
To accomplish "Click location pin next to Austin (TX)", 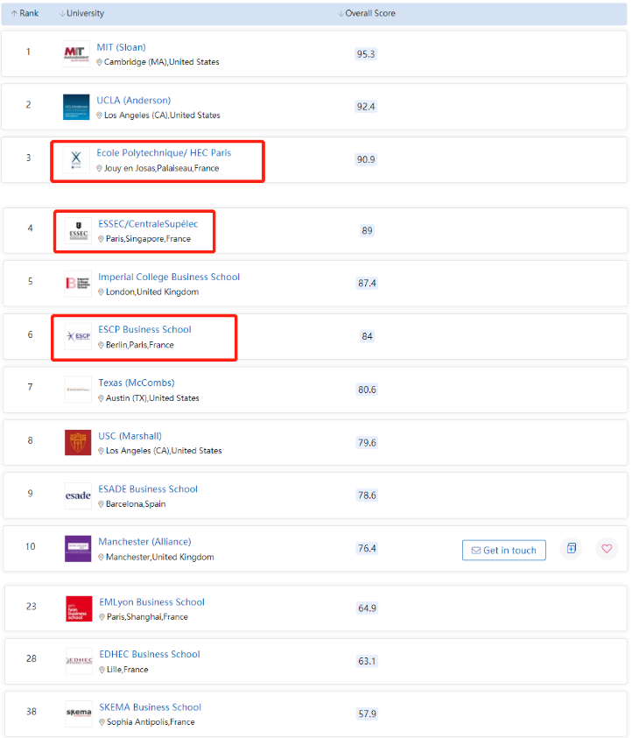I will point(102,398).
